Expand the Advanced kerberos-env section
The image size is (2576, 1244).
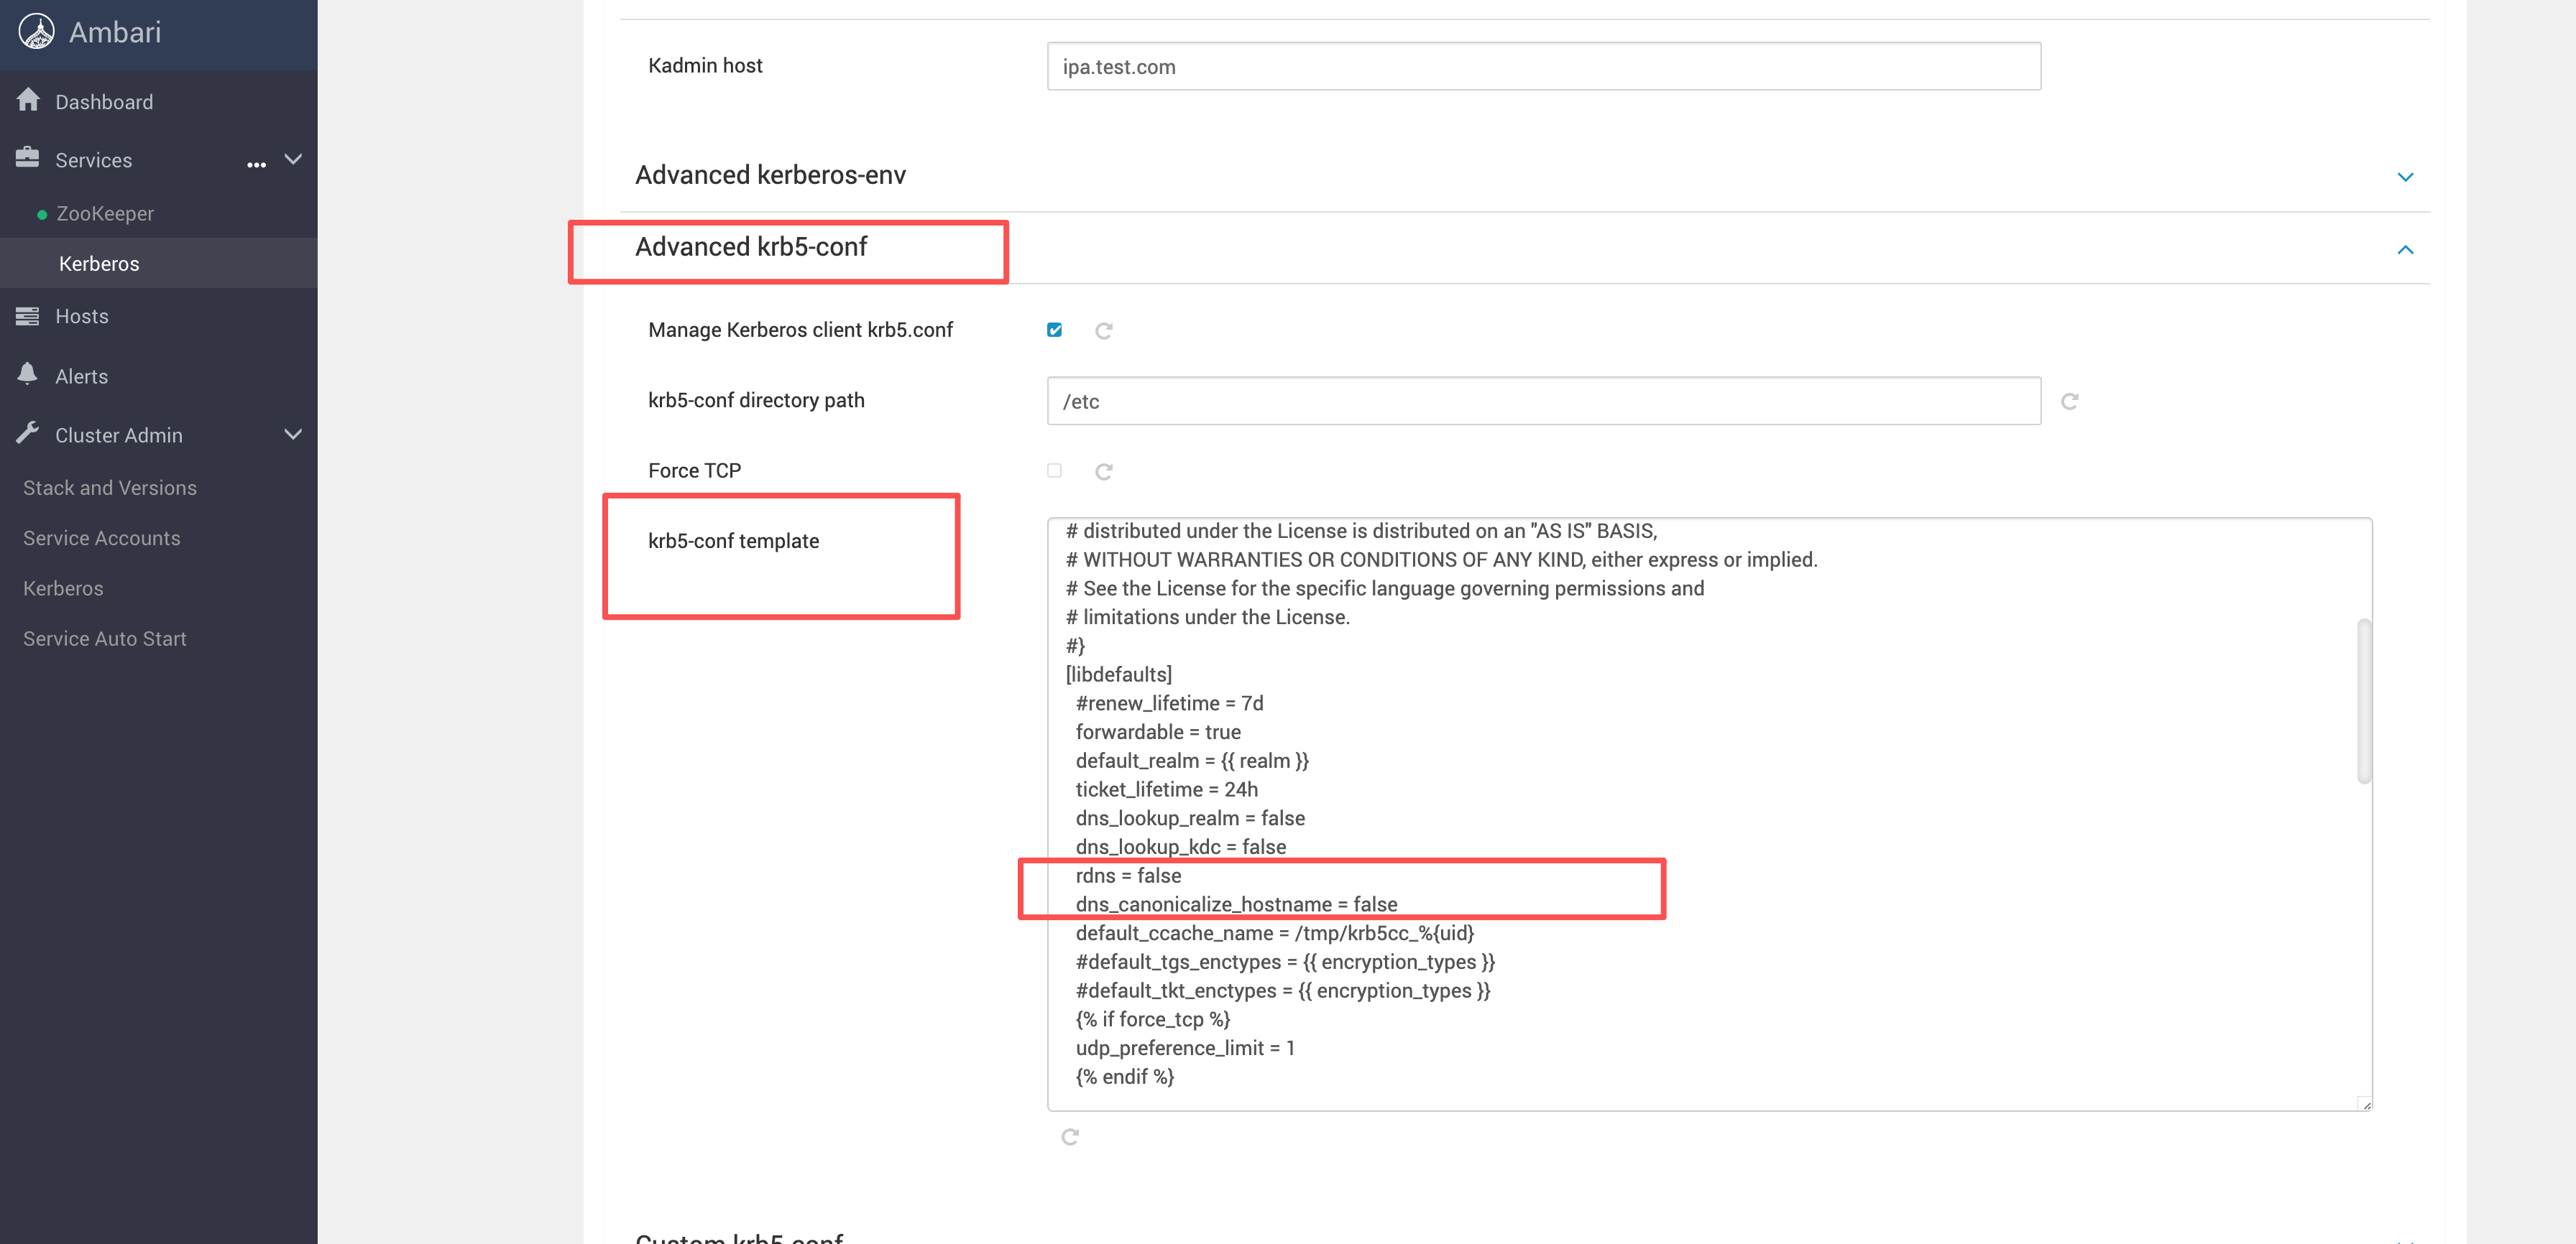2405,177
